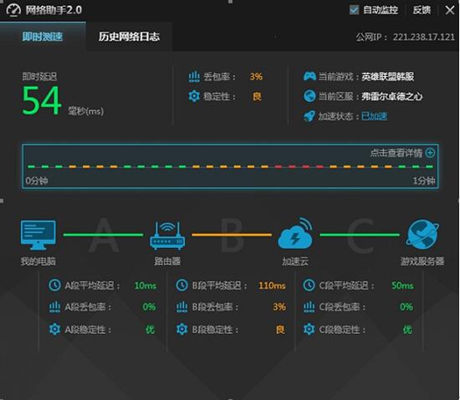Switch to the 即时测速 tab
The width and height of the screenshot is (460, 400).
43,37
